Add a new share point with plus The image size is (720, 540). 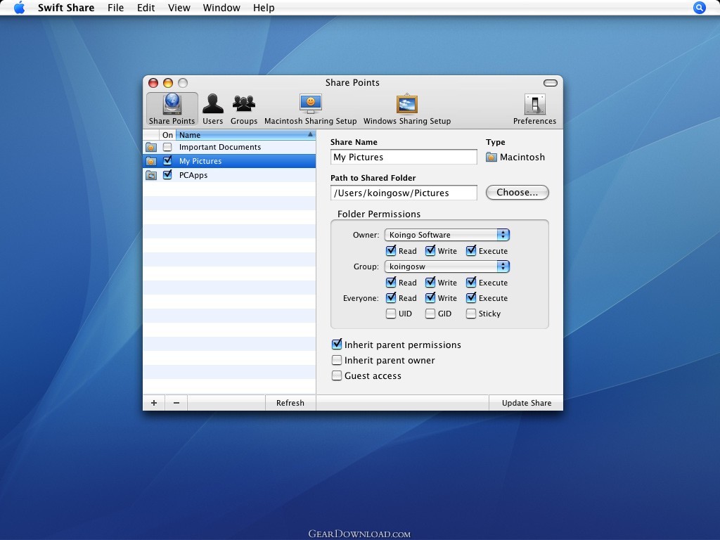click(154, 403)
